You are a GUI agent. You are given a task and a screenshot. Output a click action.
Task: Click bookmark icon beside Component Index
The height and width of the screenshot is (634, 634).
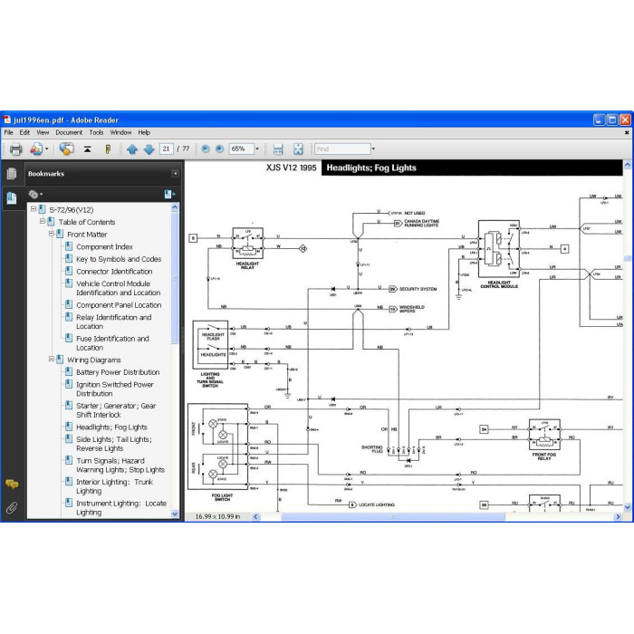[x=69, y=246]
